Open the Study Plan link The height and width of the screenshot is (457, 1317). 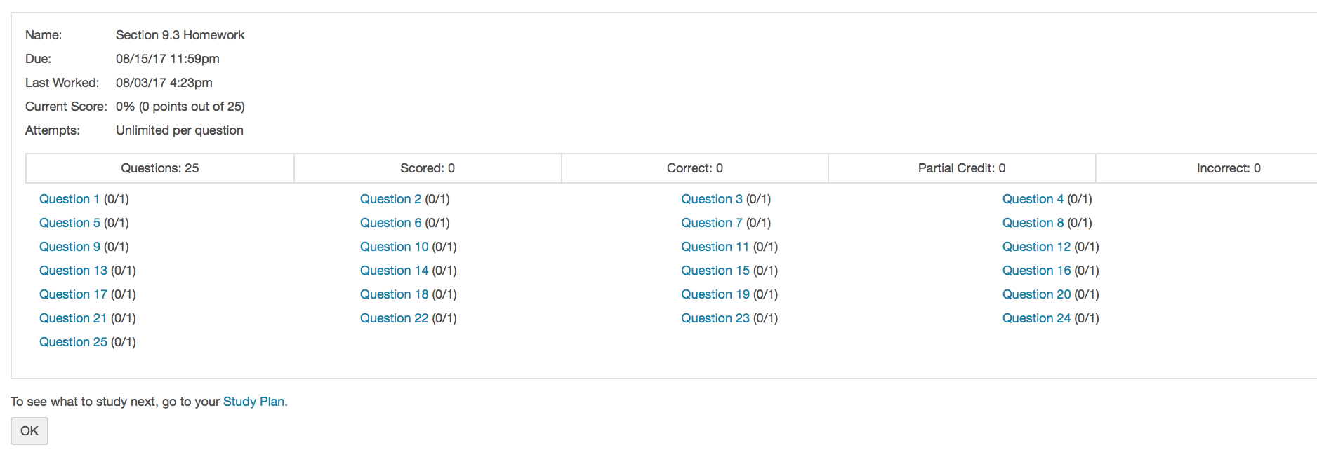(253, 402)
